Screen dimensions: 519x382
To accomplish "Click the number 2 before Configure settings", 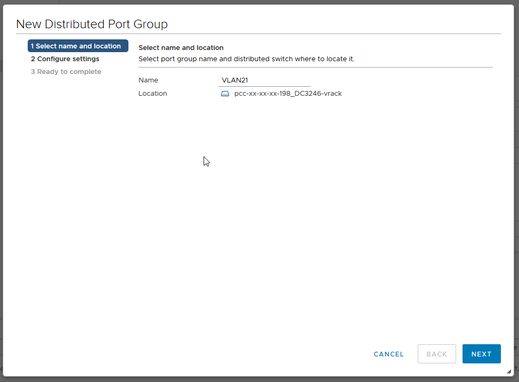I will tap(33, 59).
